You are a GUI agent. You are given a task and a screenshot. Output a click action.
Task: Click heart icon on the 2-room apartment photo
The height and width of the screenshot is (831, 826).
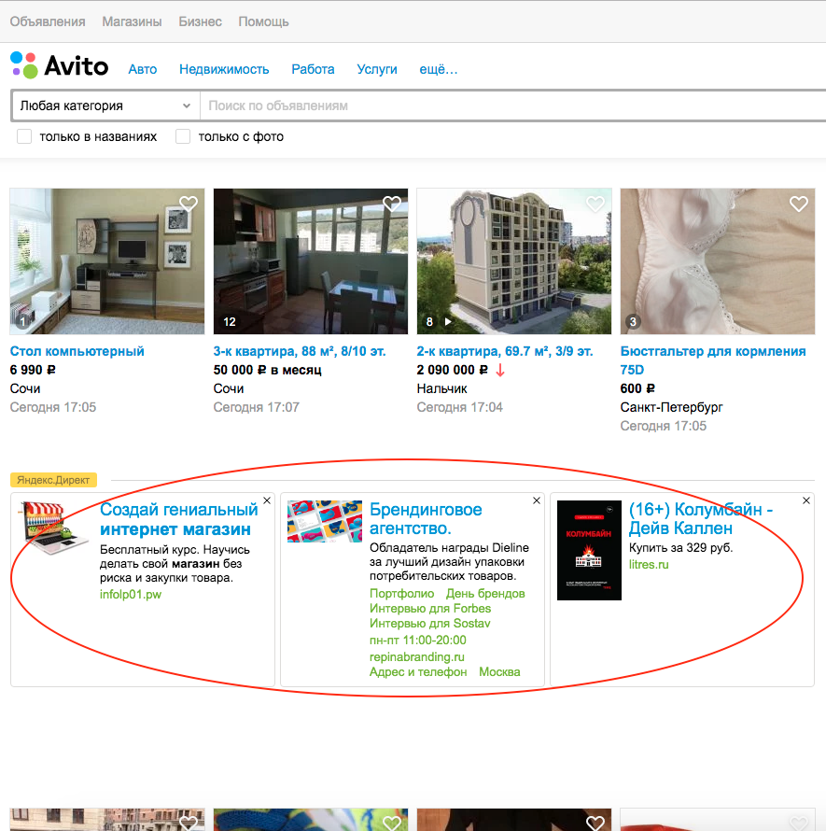(595, 204)
